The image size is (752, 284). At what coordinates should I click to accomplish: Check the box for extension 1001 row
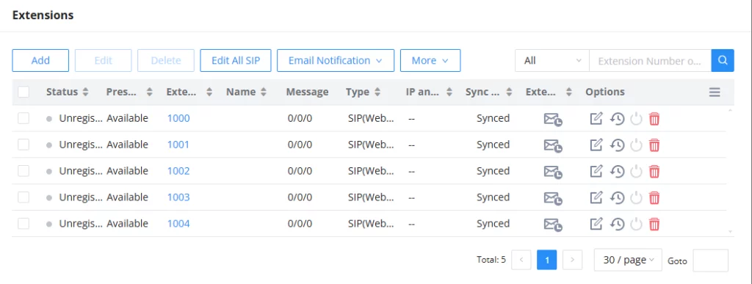[x=23, y=145]
